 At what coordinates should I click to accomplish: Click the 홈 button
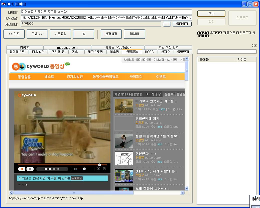tap(84, 34)
